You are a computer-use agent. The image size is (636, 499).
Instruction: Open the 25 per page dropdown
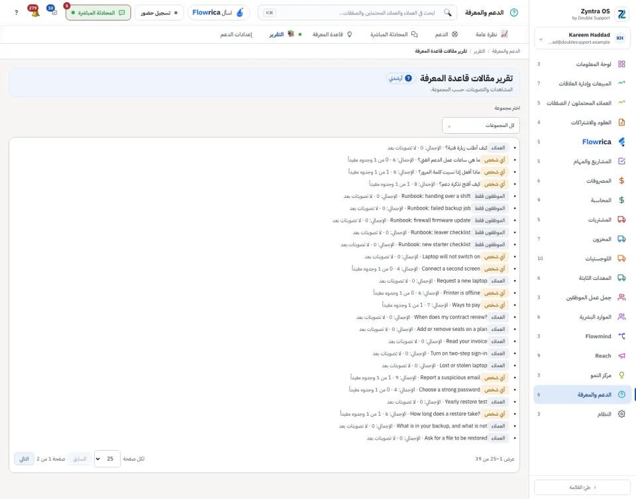tap(107, 459)
